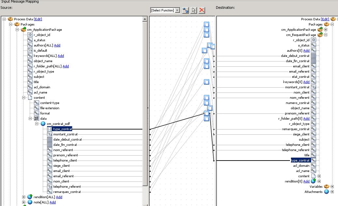This screenshot has height=206, width=338.
Task: Expand destination content node
Action: [x=319, y=176]
